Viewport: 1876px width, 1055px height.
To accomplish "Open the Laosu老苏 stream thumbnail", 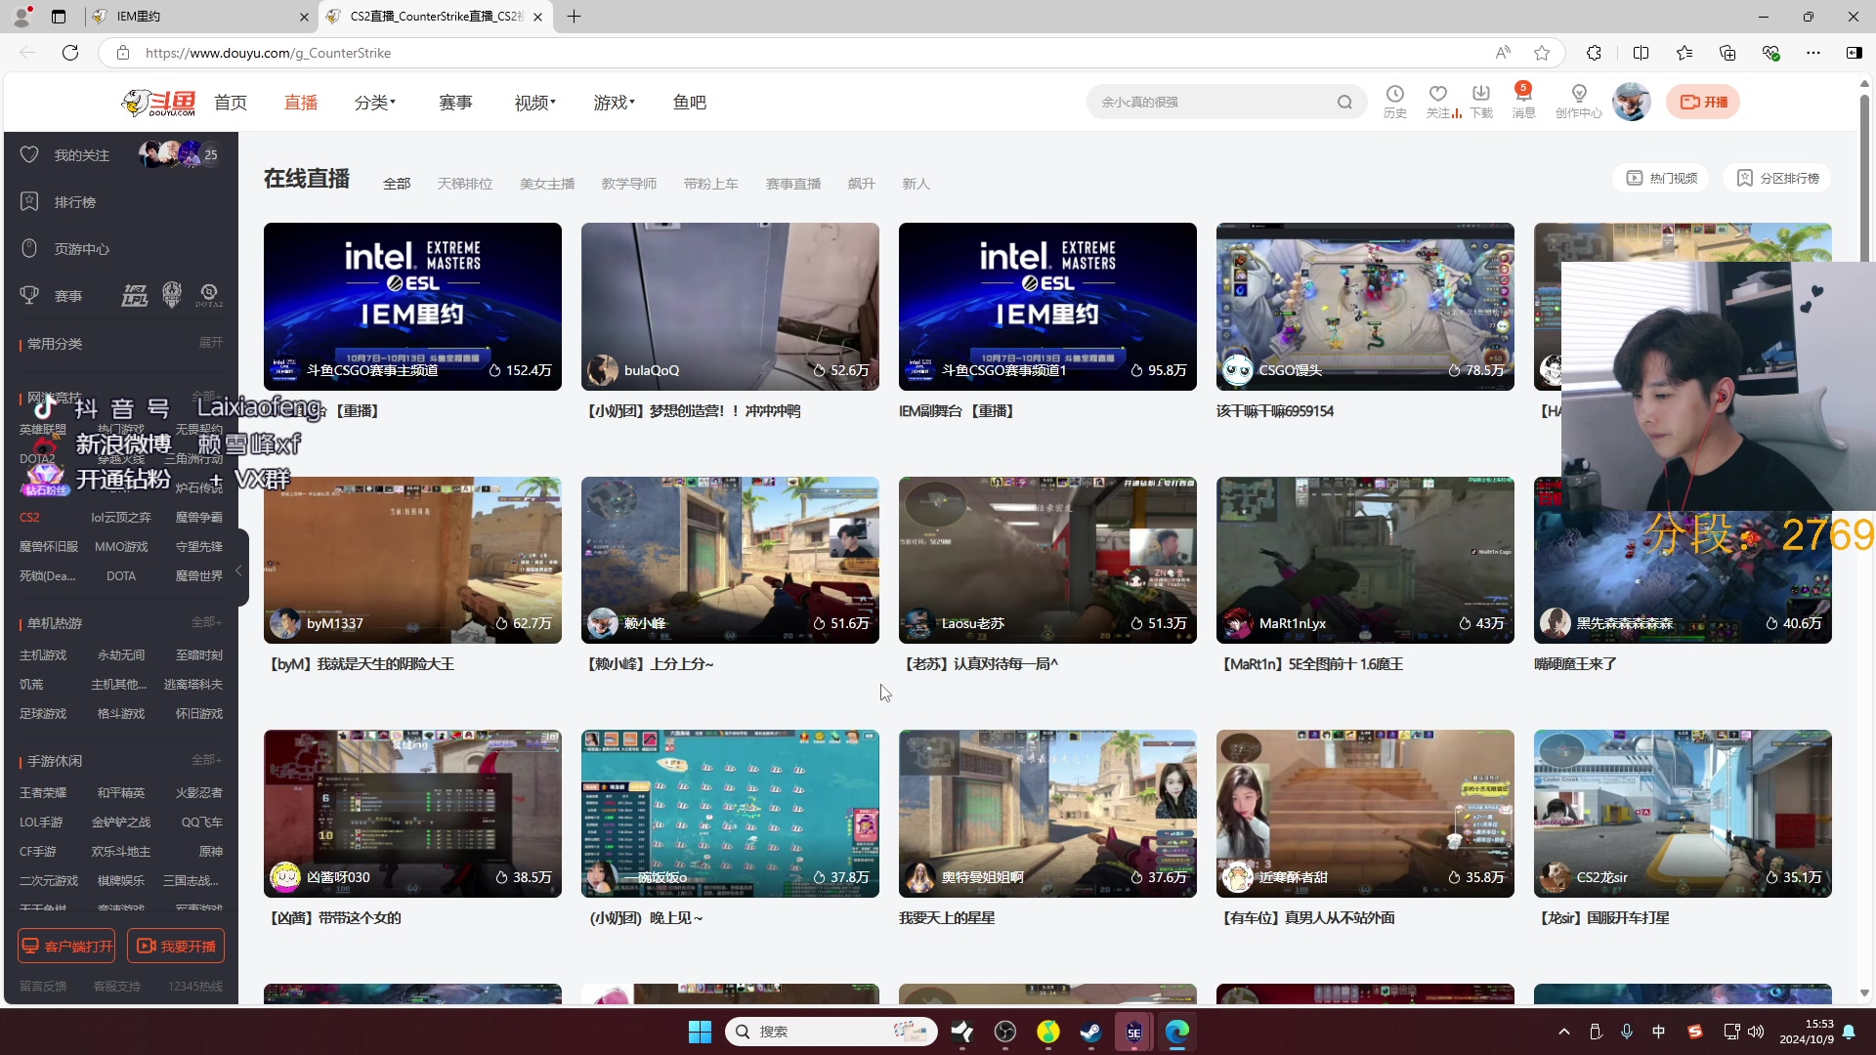I will tap(1047, 560).
